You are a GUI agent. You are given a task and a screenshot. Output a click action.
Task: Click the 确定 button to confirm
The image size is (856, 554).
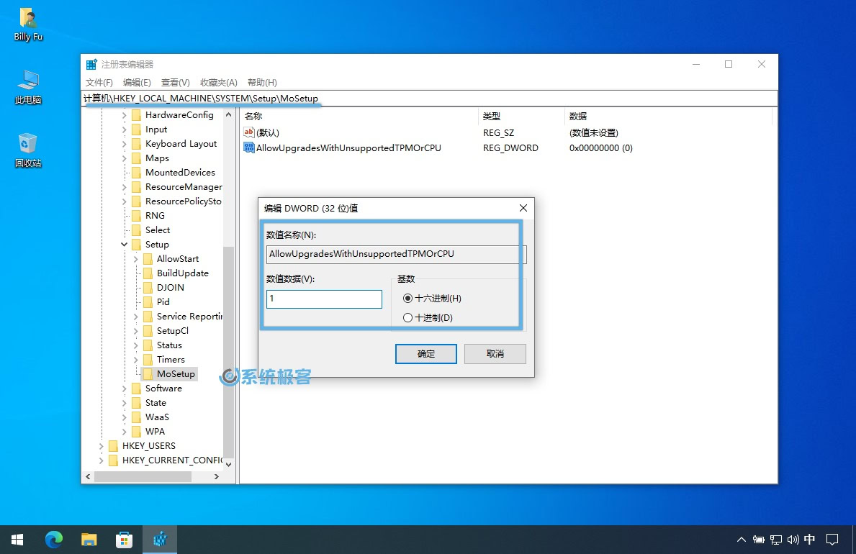click(x=425, y=353)
